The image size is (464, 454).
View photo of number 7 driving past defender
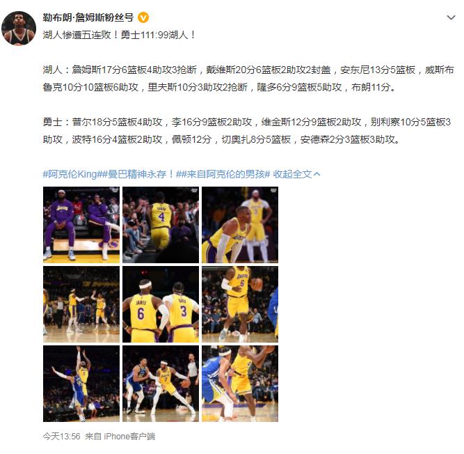pos(161,384)
